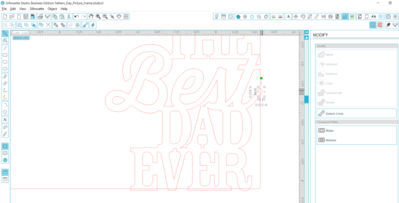The height and width of the screenshot is (203, 399).
Task: Select the Text tool in left toolbar
Action: click(x=5, y=119)
